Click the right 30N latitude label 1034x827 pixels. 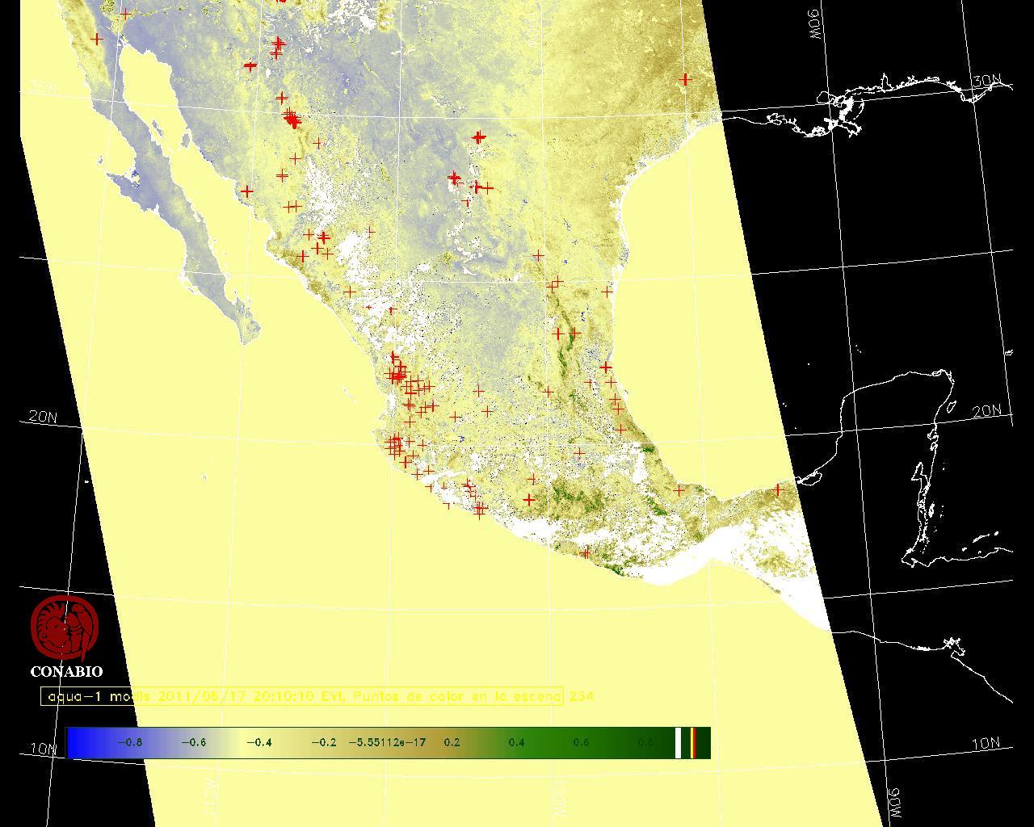click(986, 82)
